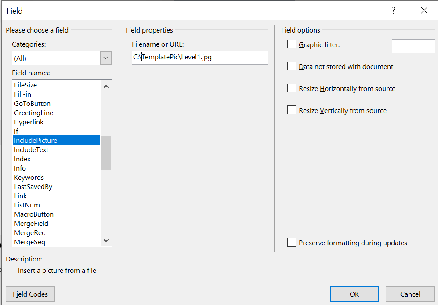Enable Preserve formatting during updates
438x305 pixels.
click(292, 243)
